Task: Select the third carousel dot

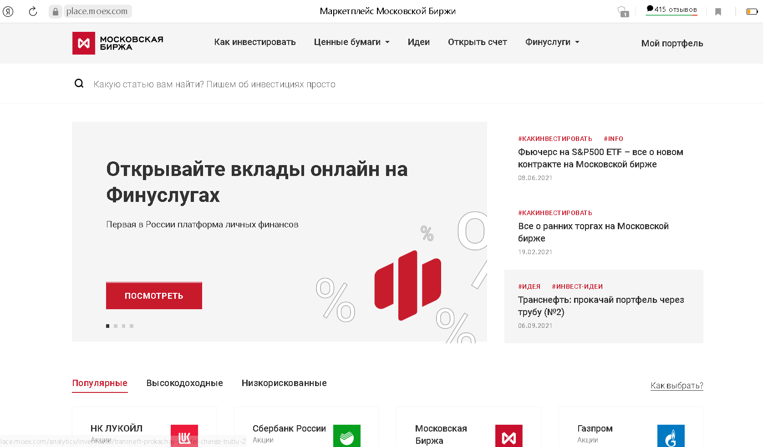Action: [x=123, y=326]
